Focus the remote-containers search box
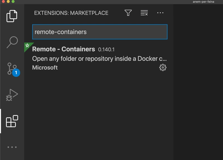Screen dimensions: 223x160 click(x=100, y=32)
